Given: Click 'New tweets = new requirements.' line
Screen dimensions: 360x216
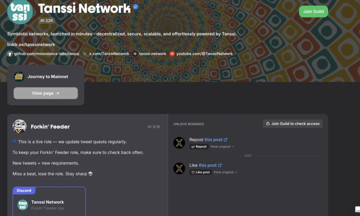Looking at the screenshot, I should click(x=46, y=163).
